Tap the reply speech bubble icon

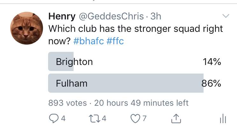(x=54, y=118)
